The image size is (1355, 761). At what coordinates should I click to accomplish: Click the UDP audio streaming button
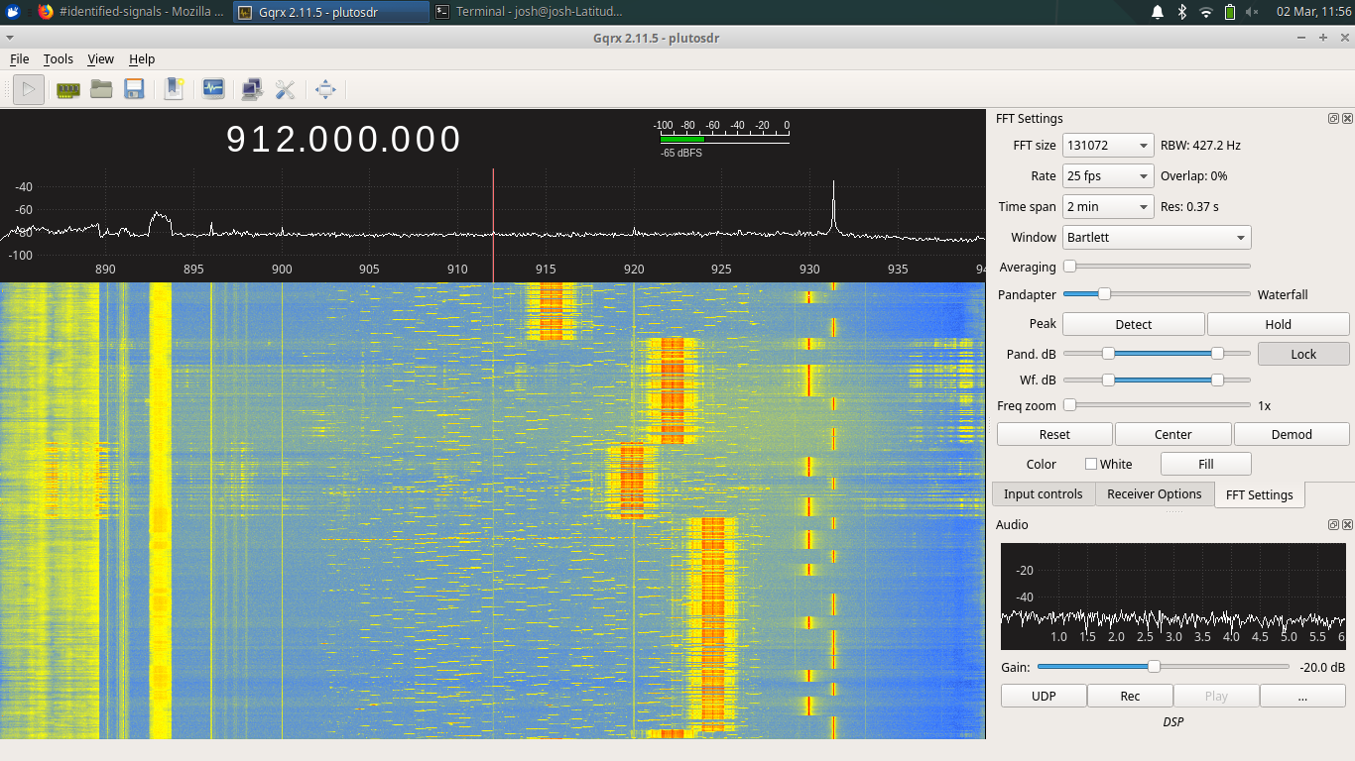coord(1044,696)
